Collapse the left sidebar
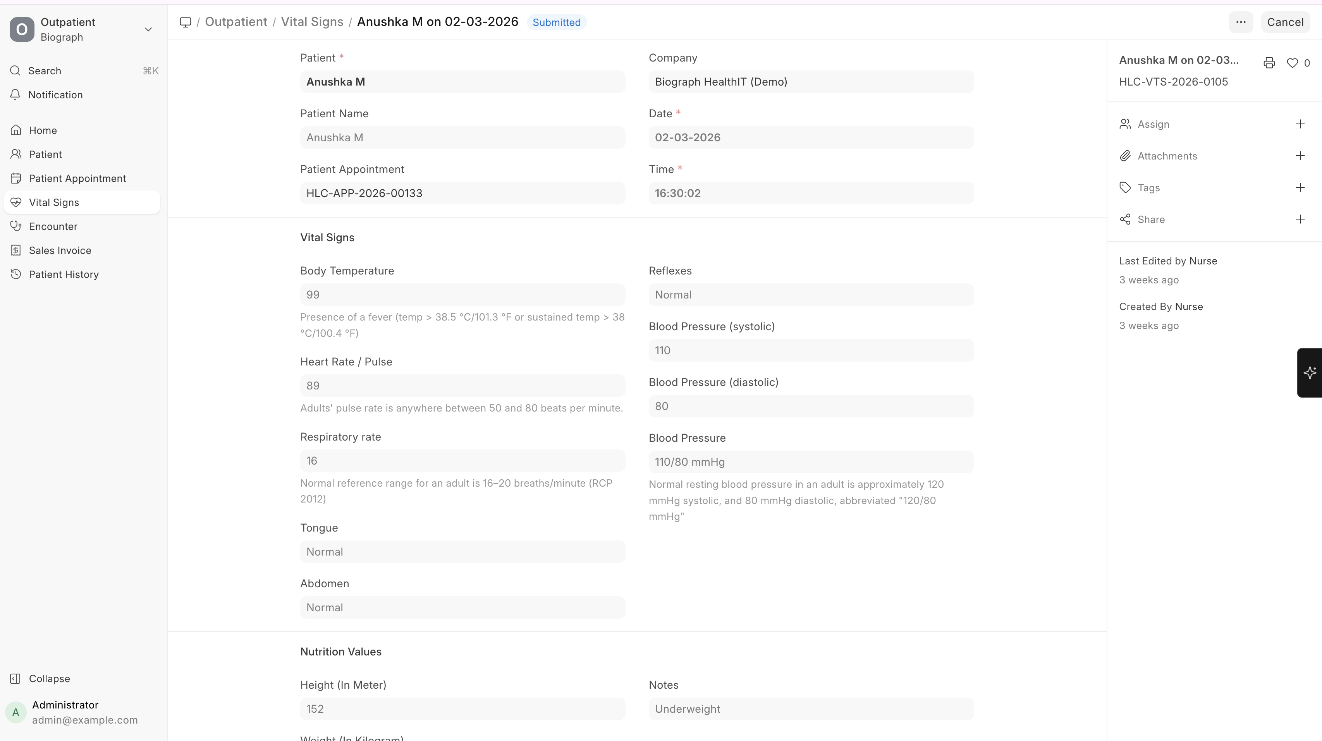Image resolution: width=1322 pixels, height=741 pixels. [x=49, y=678]
